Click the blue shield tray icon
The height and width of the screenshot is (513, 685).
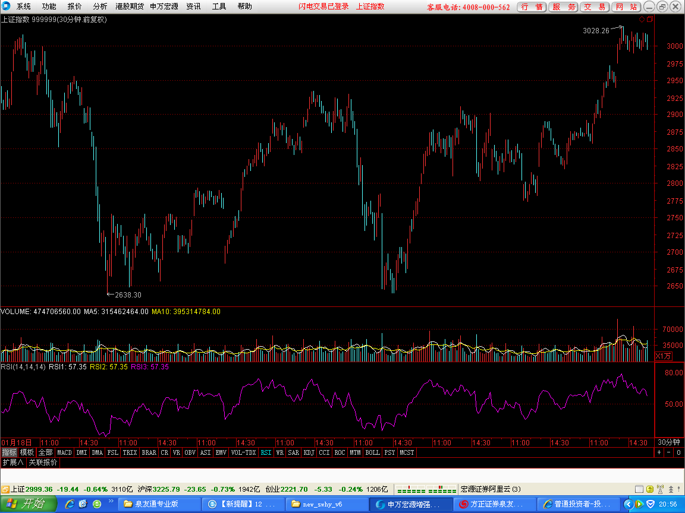(x=651, y=504)
